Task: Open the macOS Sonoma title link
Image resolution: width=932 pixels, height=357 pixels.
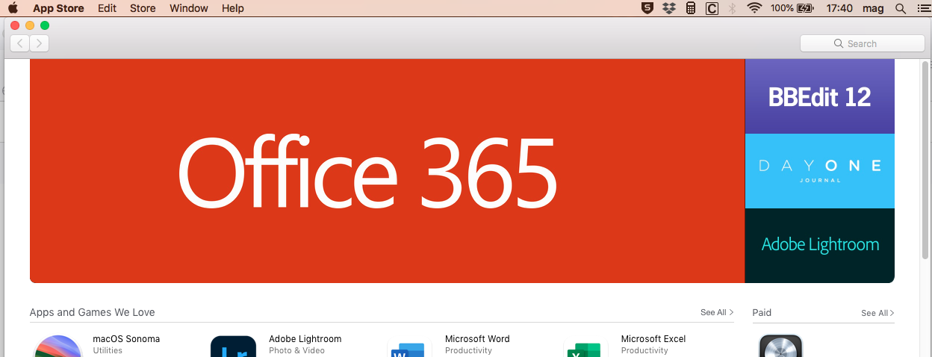Action: [x=126, y=338]
